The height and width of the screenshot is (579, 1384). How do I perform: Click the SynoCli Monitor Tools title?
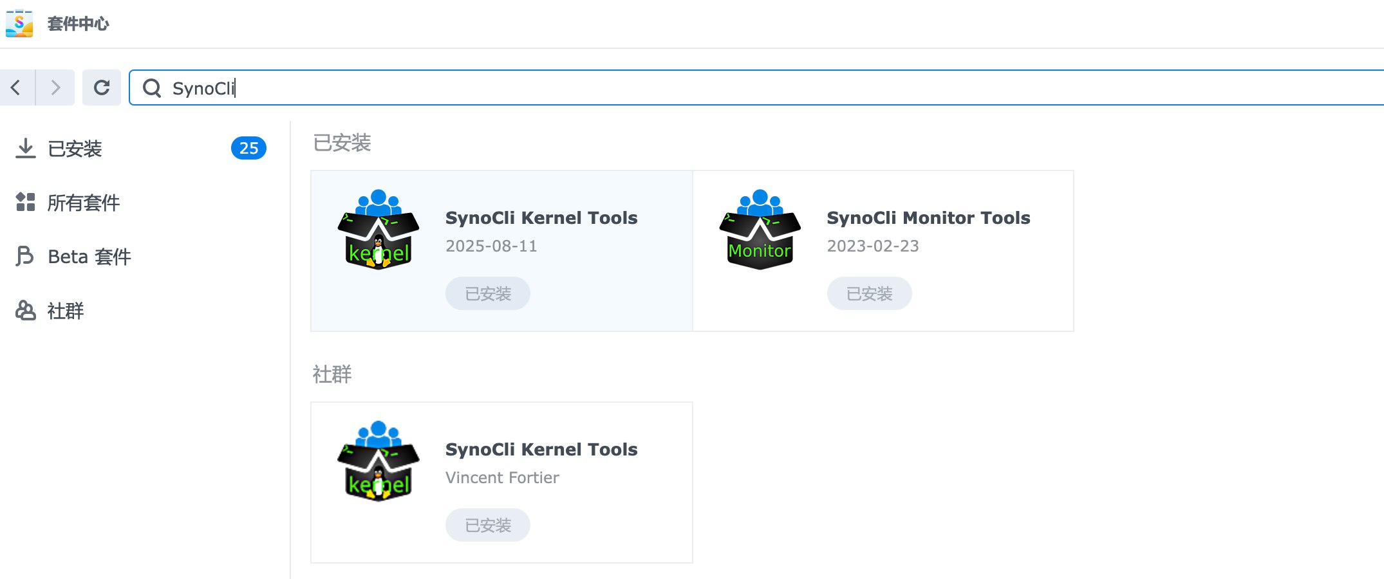[x=928, y=218]
